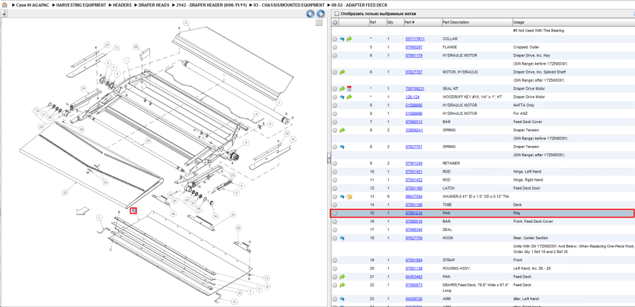The width and height of the screenshot is (635, 307).
Task: Click blue arrow on ARM 84529720 row
Action: click(342, 299)
